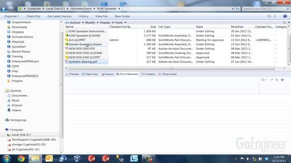Open the change view icon in toolbar

pyautogui.click(x=269, y=16)
